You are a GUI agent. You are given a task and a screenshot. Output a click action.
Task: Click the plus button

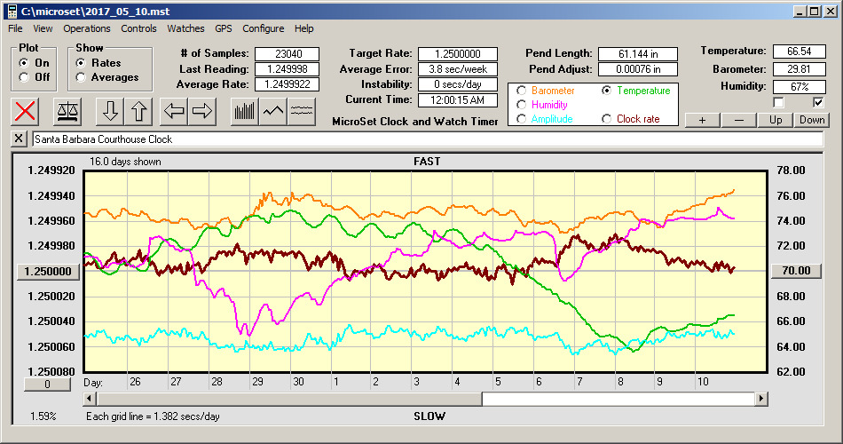tap(702, 120)
